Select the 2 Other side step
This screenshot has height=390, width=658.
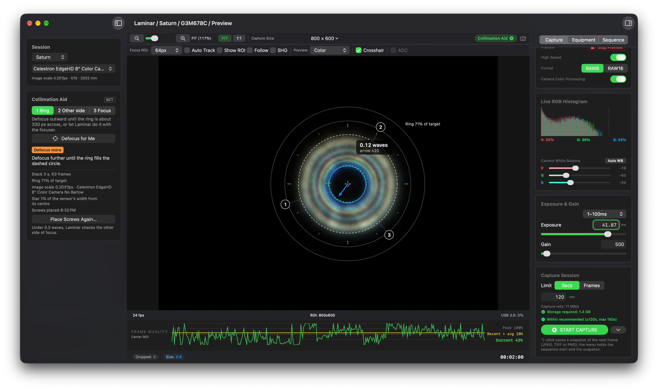pos(71,111)
